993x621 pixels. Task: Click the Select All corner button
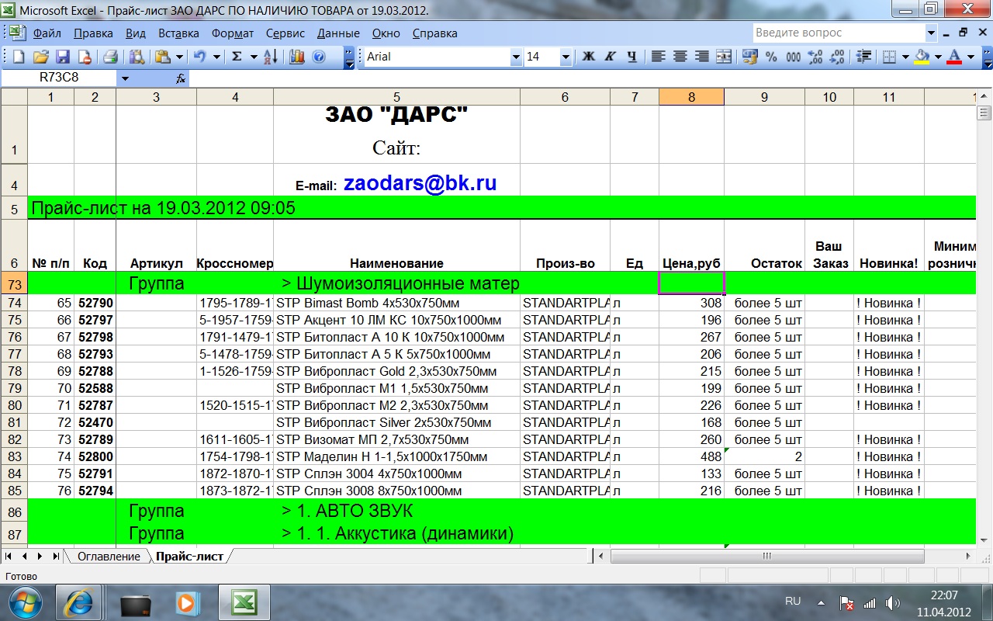coord(14,96)
